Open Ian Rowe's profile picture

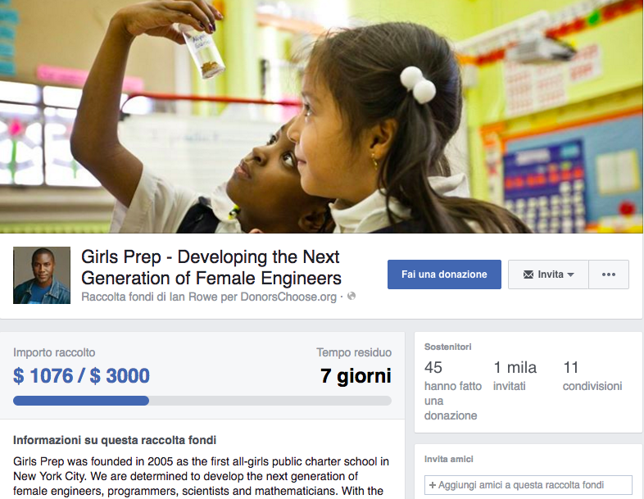click(x=42, y=275)
